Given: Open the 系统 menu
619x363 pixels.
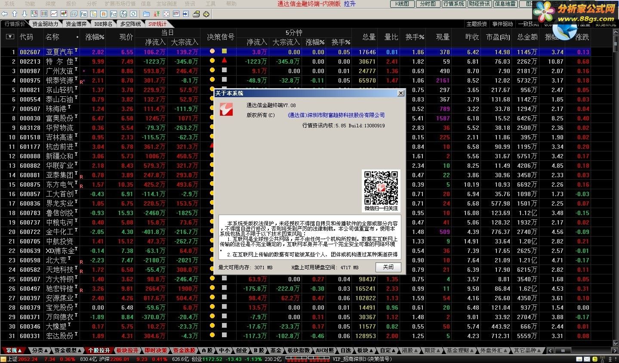Looking at the screenshot, I should point(9,3).
